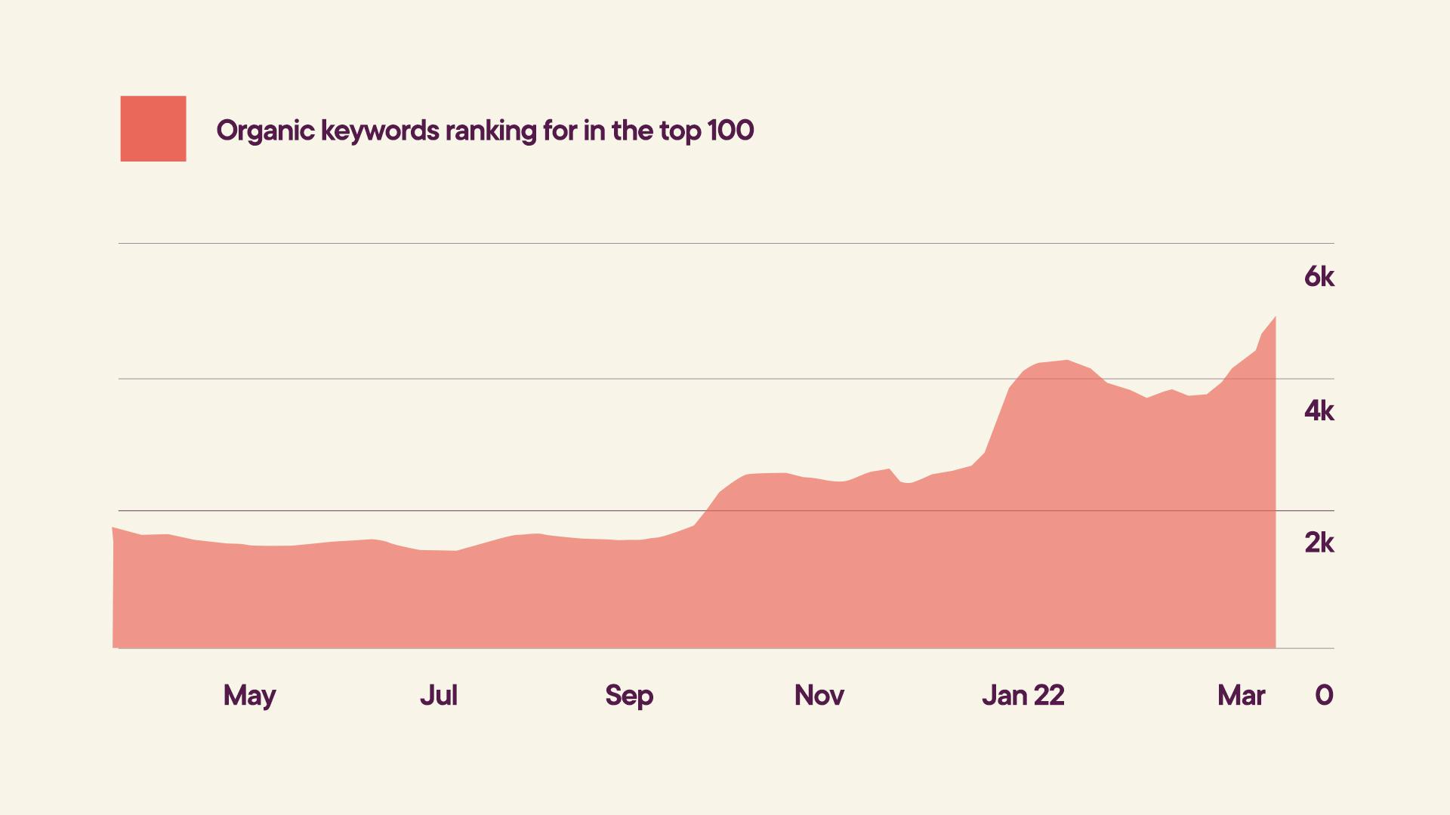This screenshot has width=1450, height=815.
Task: Click the '4k' y-axis label
Action: click(x=1319, y=411)
